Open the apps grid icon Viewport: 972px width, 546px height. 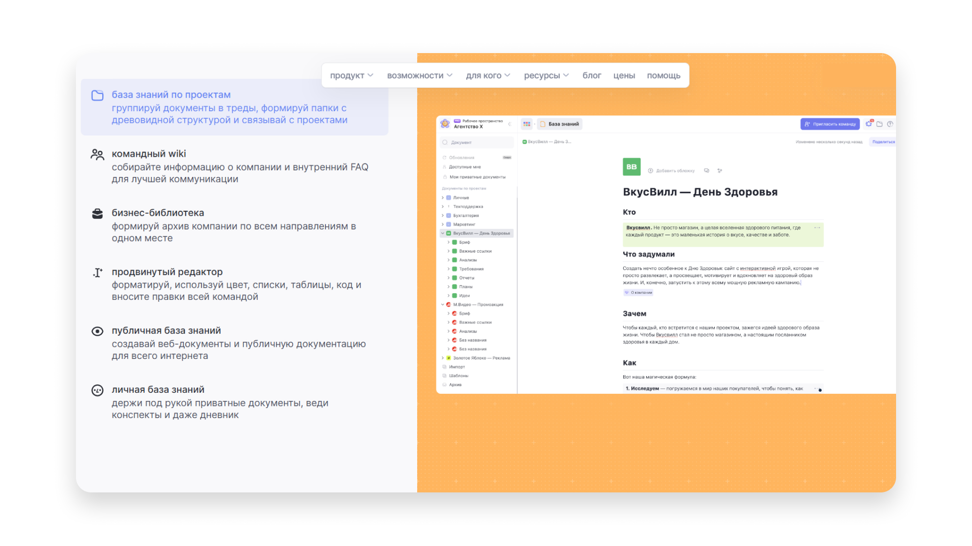pyautogui.click(x=526, y=124)
